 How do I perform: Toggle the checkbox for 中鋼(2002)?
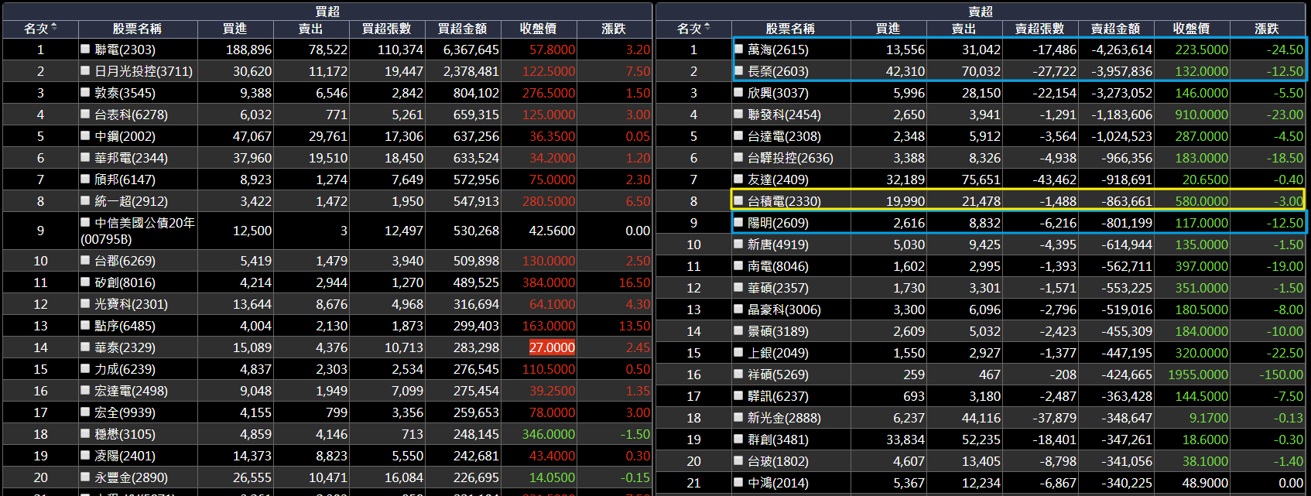click(x=85, y=135)
